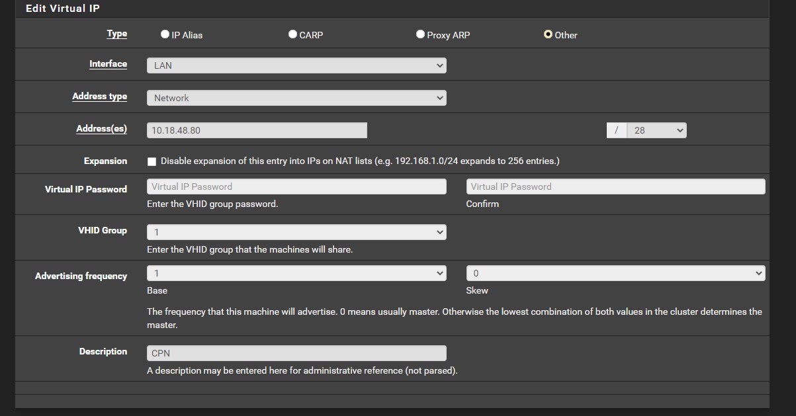Click the Confirm Virtual IP Password field
This screenshot has width=796, height=416.
pyautogui.click(x=615, y=187)
